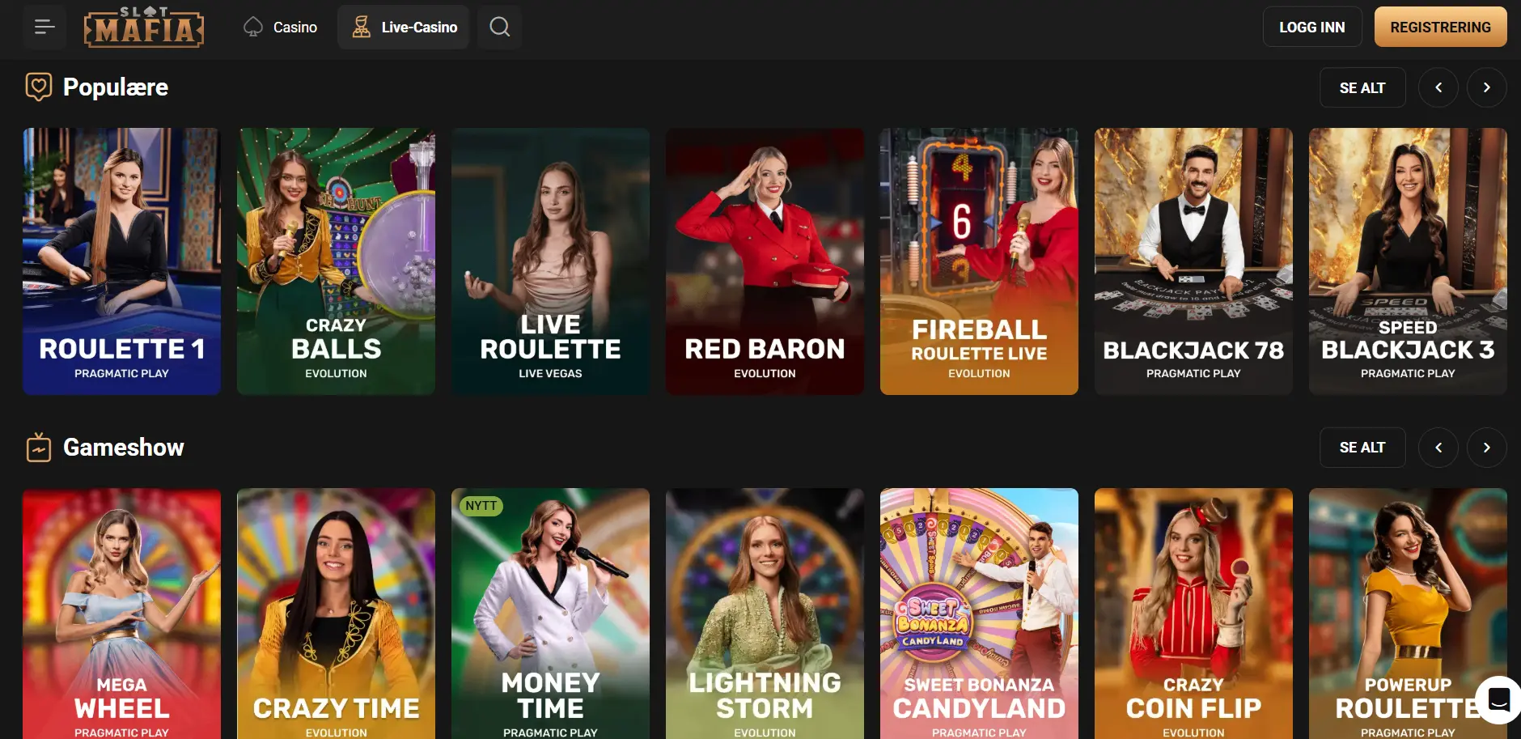Show next Populære games with right arrow

1486,87
